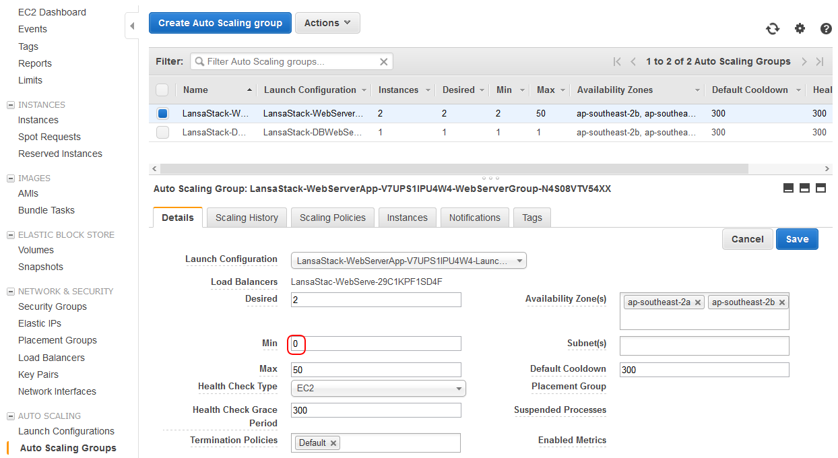Switch to the Scaling History tab
Screen dimensions: 838x458
(x=247, y=218)
